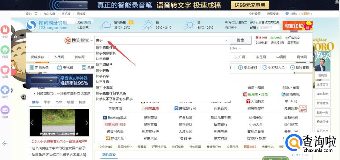340x160 pixels.
Task: Open the 七日天气 forecast link
Action: click(83, 27)
